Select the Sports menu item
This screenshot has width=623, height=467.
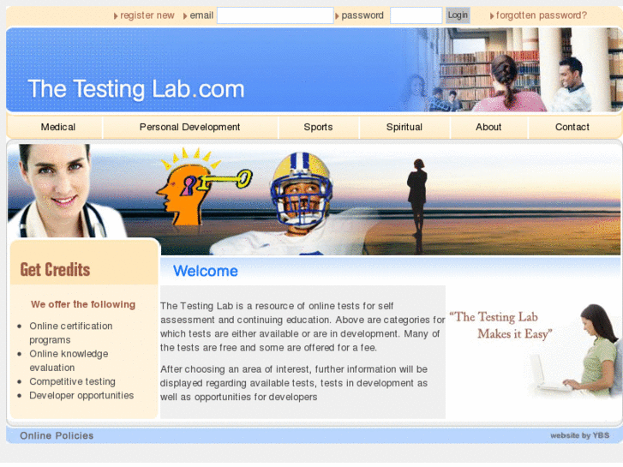pyautogui.click(x=318, y=127)
